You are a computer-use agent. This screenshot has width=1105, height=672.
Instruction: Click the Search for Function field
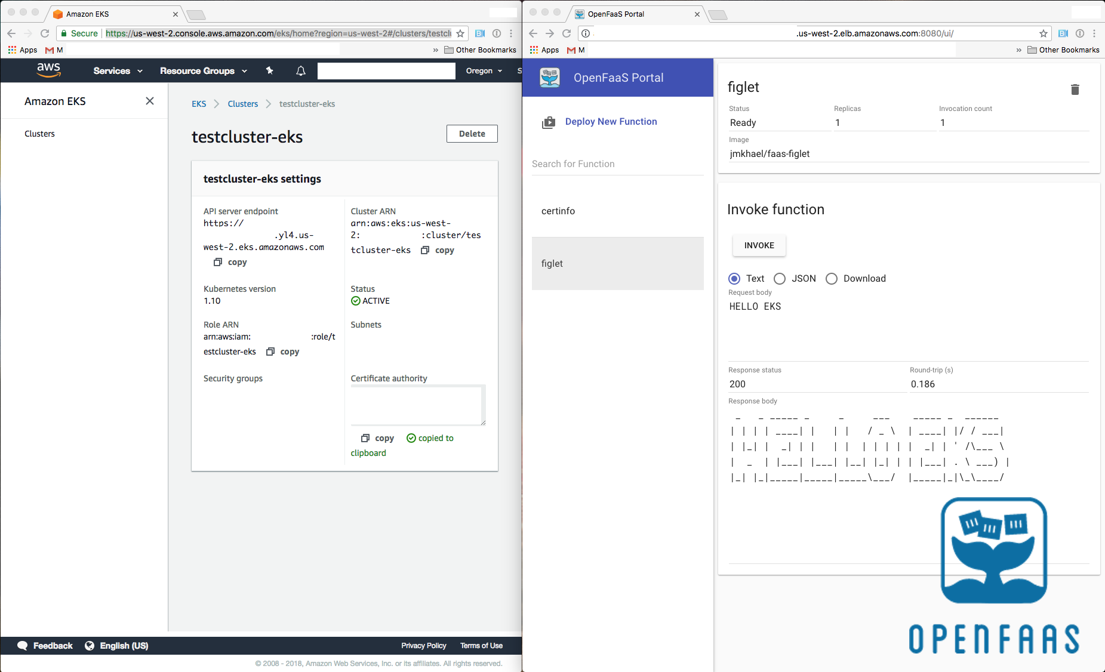pos(617,164)
